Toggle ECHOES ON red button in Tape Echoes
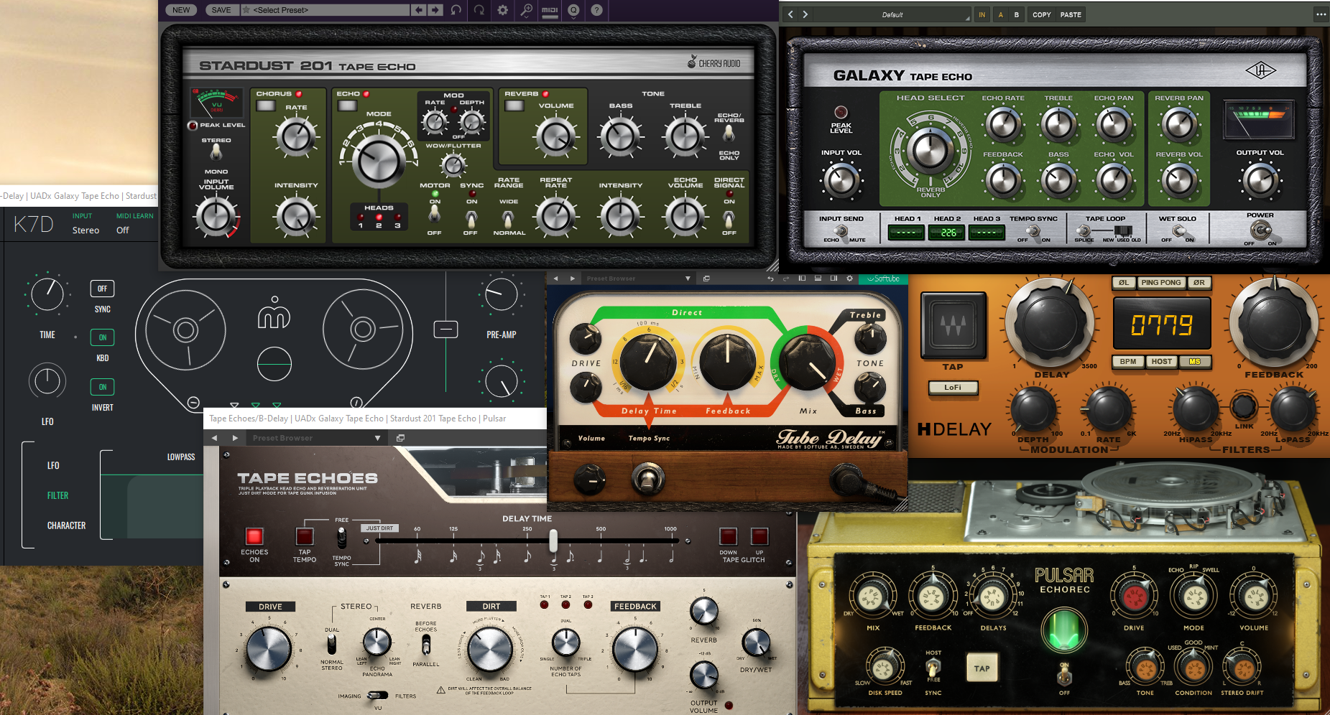The height and width of the screenshot is (715, 1330). (x=254, y=536)
